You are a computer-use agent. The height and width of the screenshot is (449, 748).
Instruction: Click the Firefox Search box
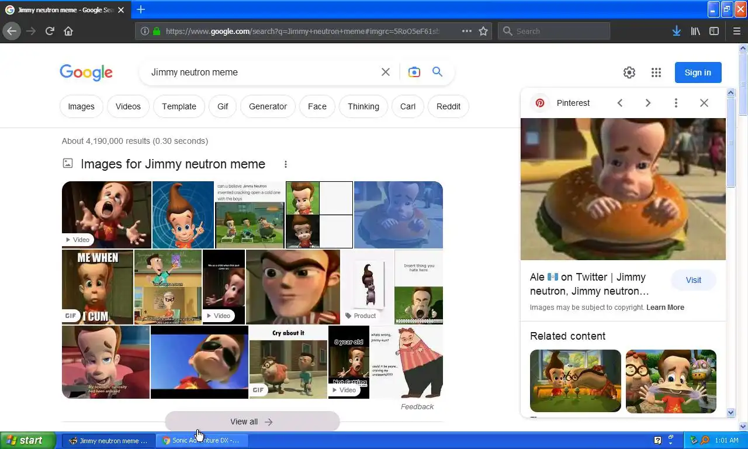click(x=554, y=31)
